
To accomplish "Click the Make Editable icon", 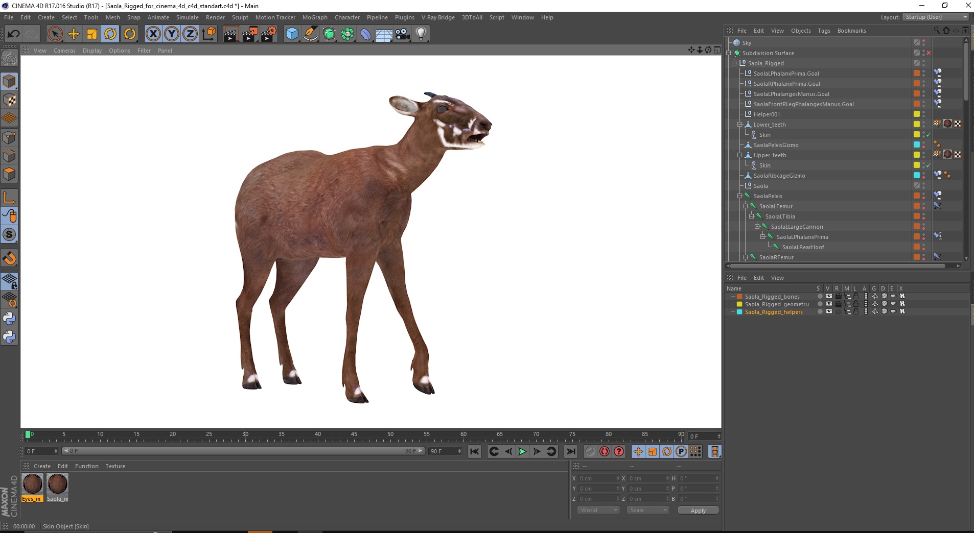I will point(9,58).
